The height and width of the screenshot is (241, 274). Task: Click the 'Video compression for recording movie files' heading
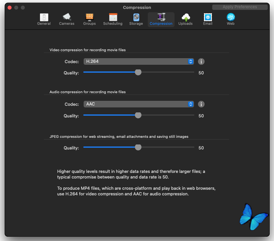coord(88,50)
